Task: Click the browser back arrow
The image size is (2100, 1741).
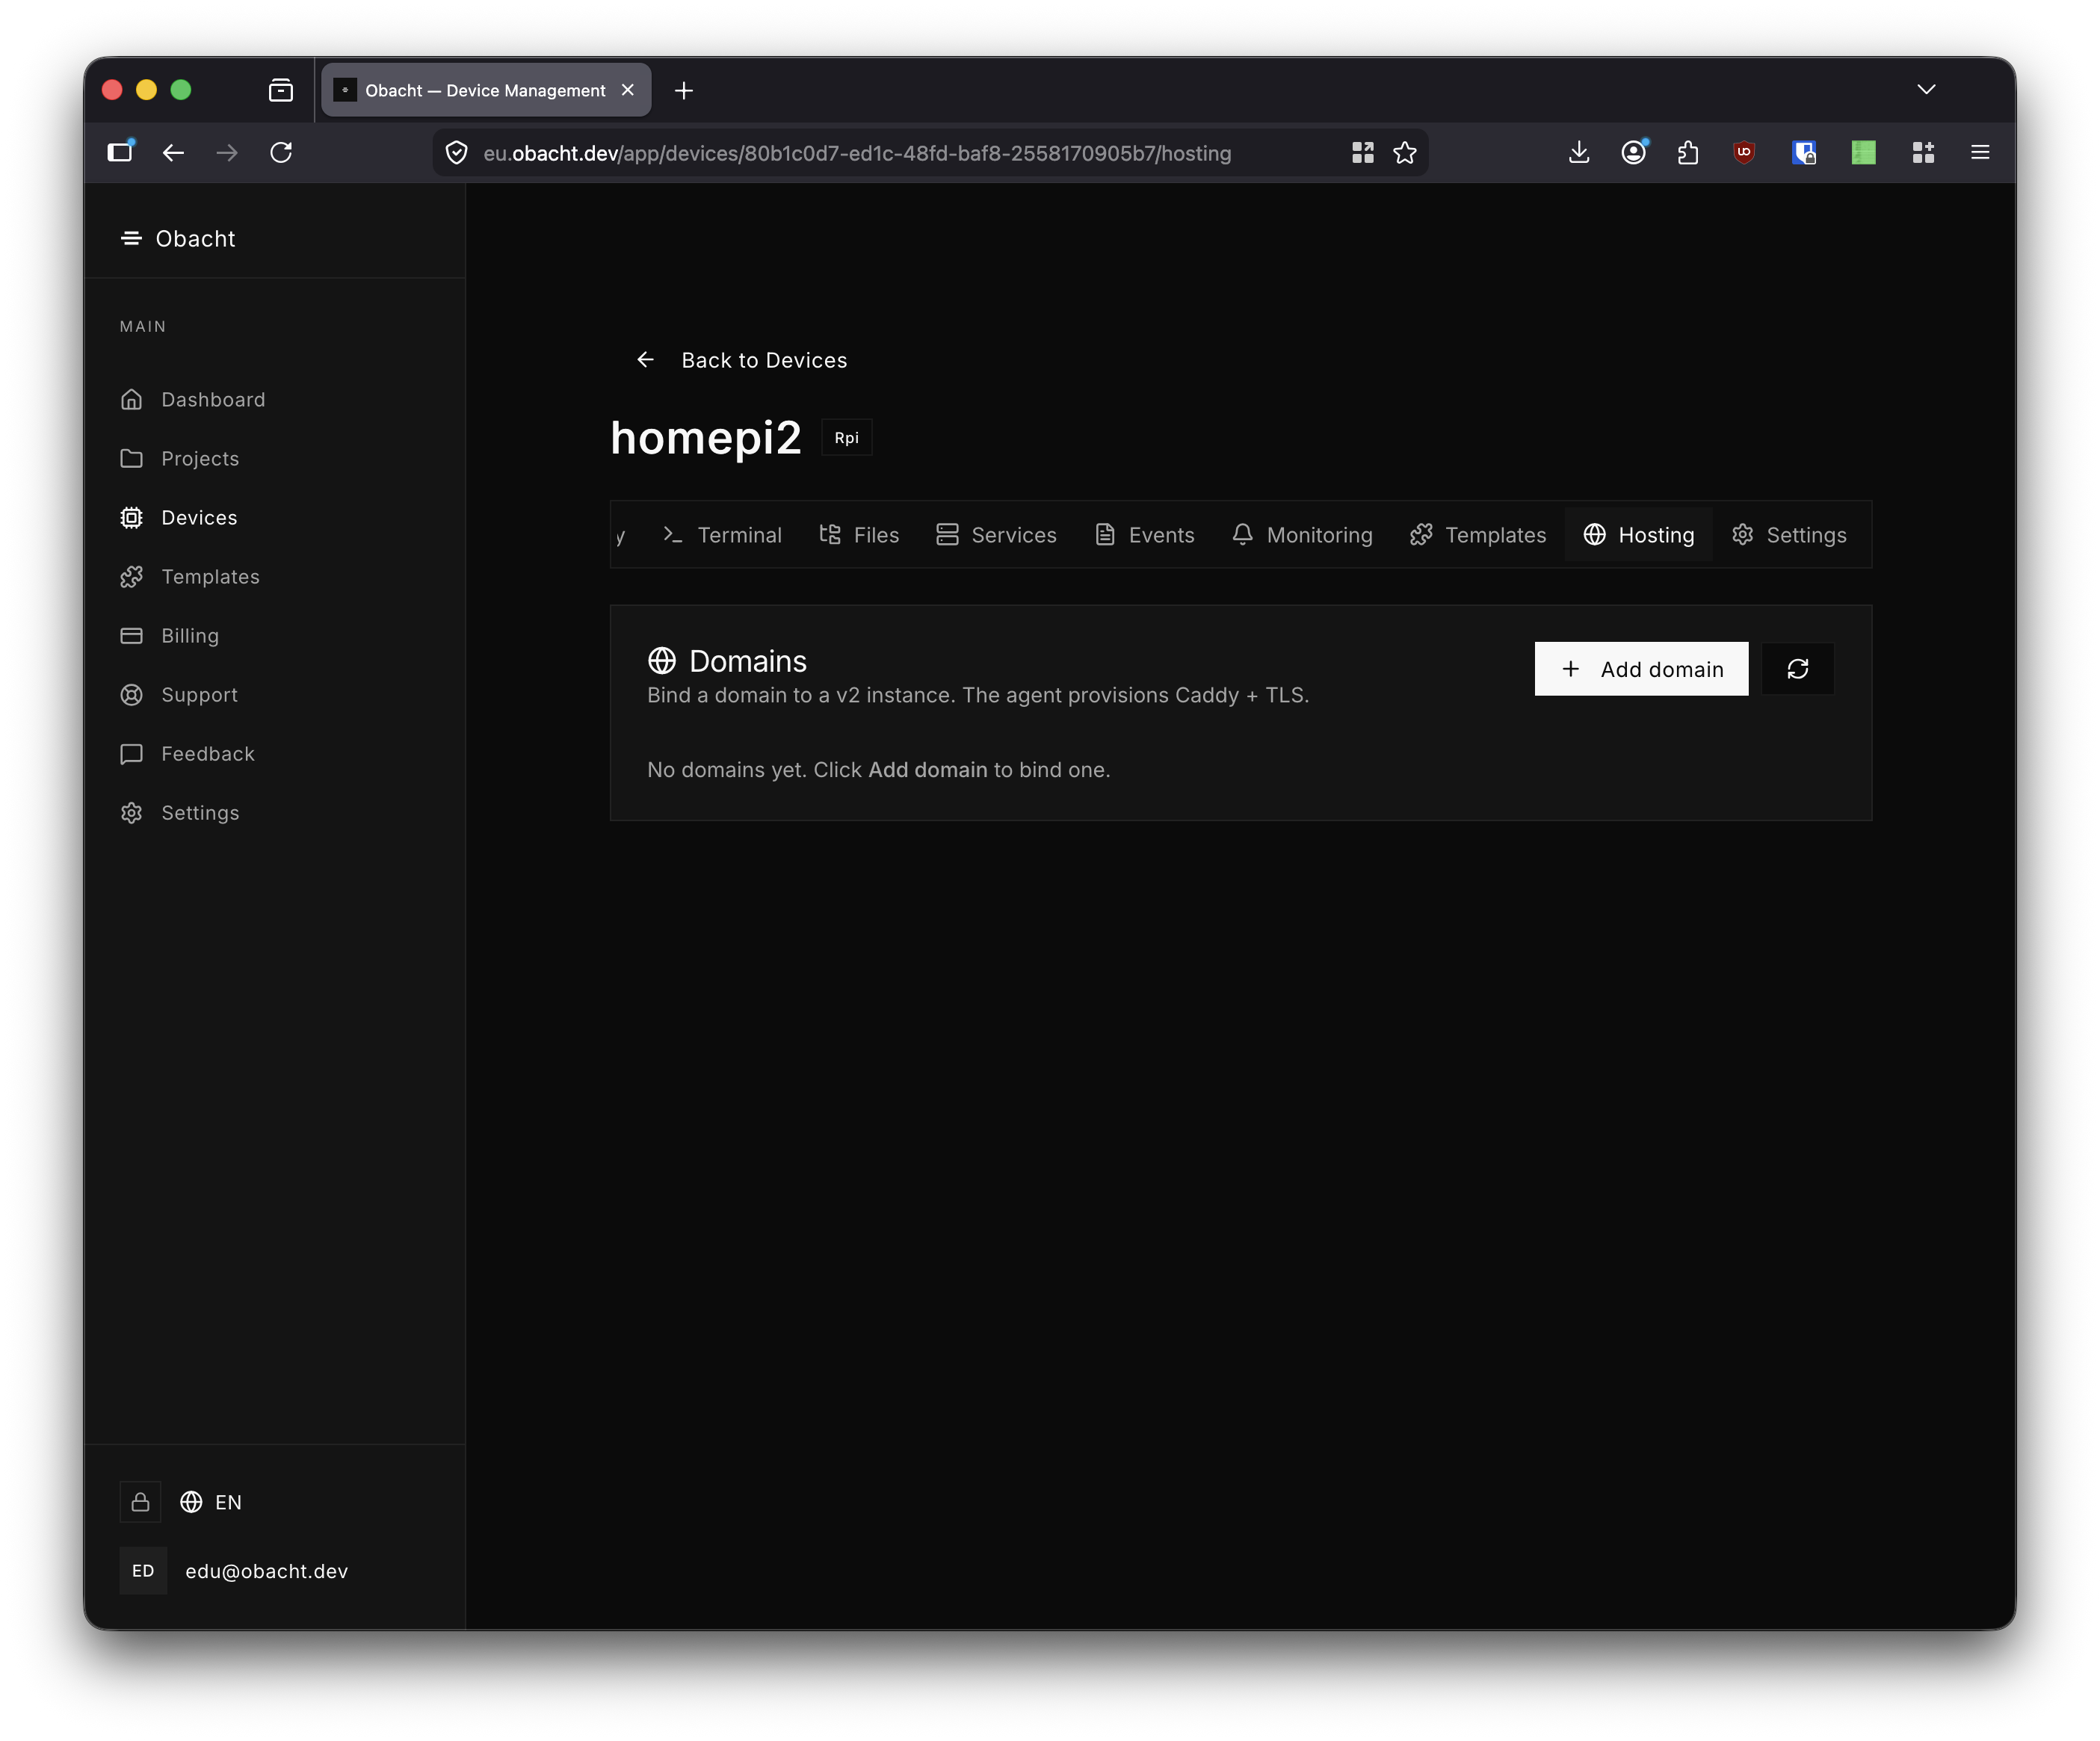Action: click(x=173, y=152)
